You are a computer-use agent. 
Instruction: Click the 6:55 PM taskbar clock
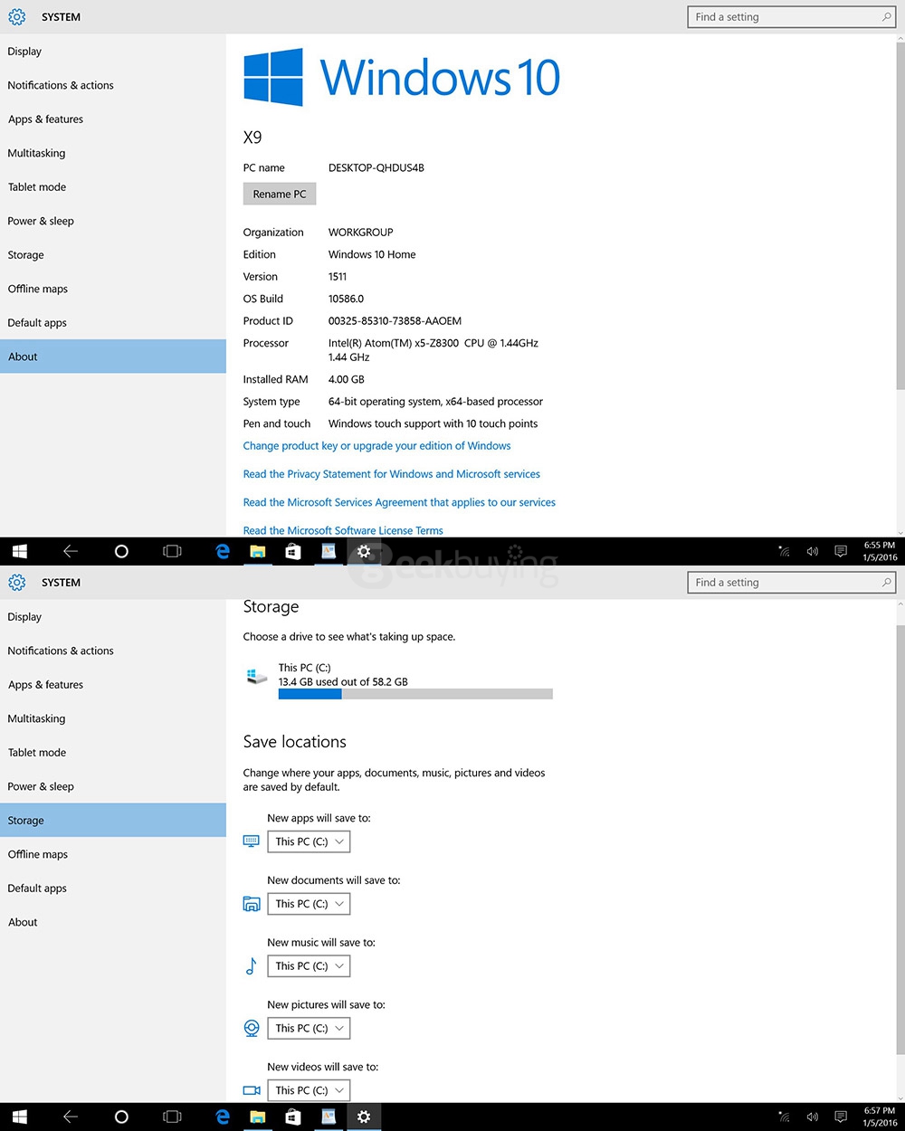tap(880, 551)
